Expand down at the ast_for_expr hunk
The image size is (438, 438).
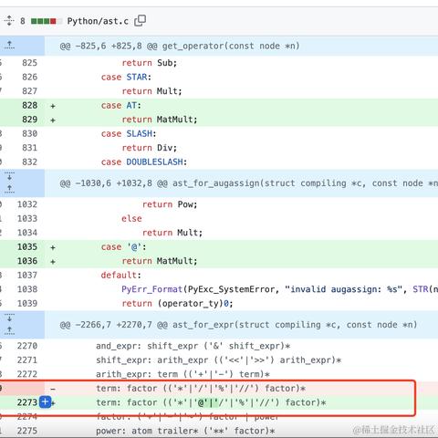(9, 318)
